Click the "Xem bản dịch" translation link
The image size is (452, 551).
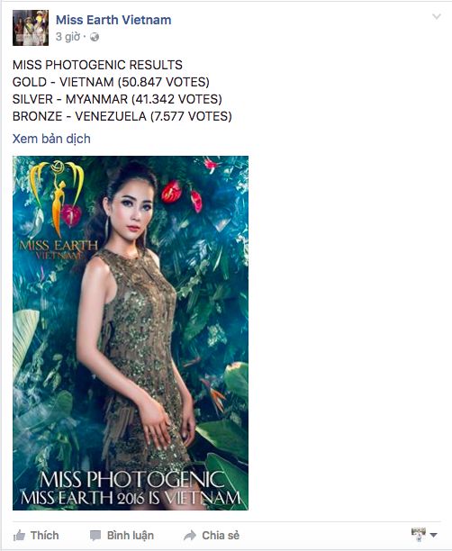51,139
